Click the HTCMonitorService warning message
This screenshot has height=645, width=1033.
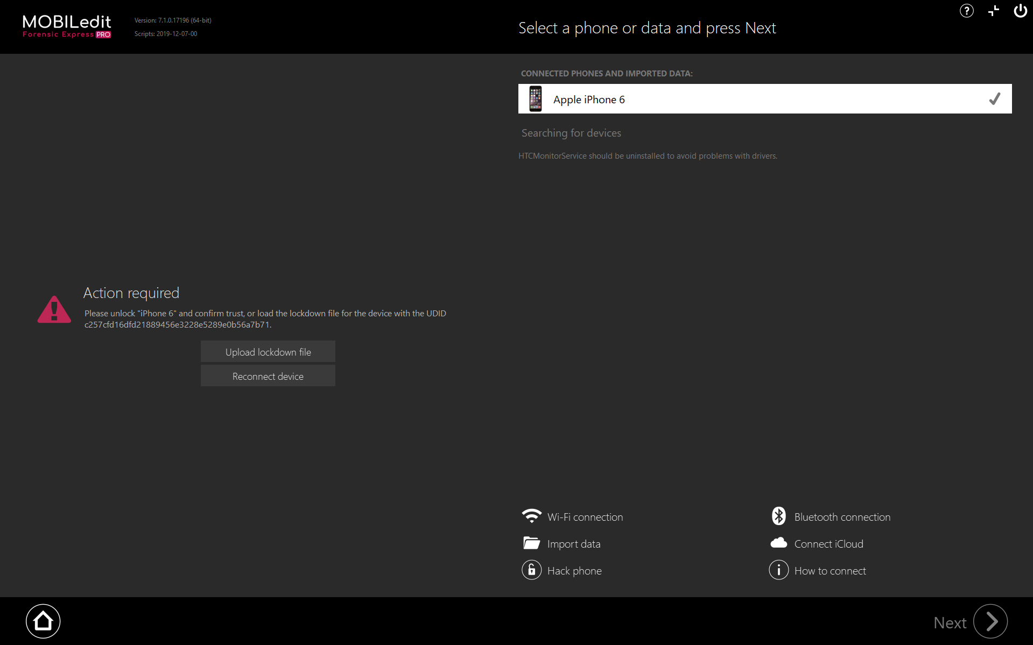click(x=648, y=156)
